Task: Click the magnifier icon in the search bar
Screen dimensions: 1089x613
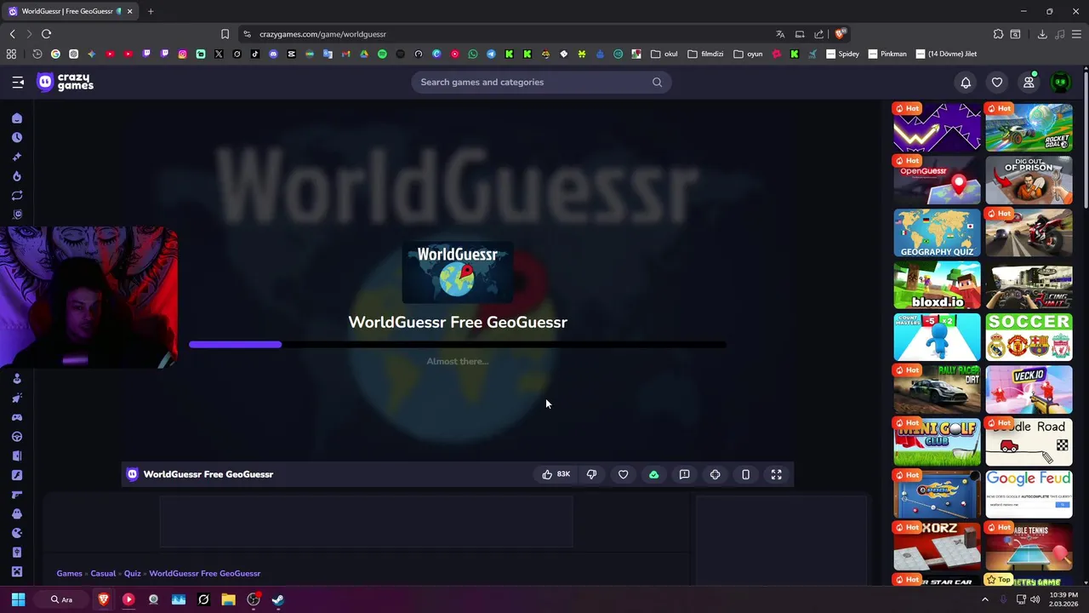Action: (x=657, y=82)
